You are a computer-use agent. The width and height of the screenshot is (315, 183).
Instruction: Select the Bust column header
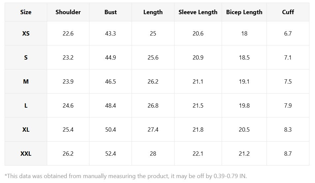[x=110, y=12]
